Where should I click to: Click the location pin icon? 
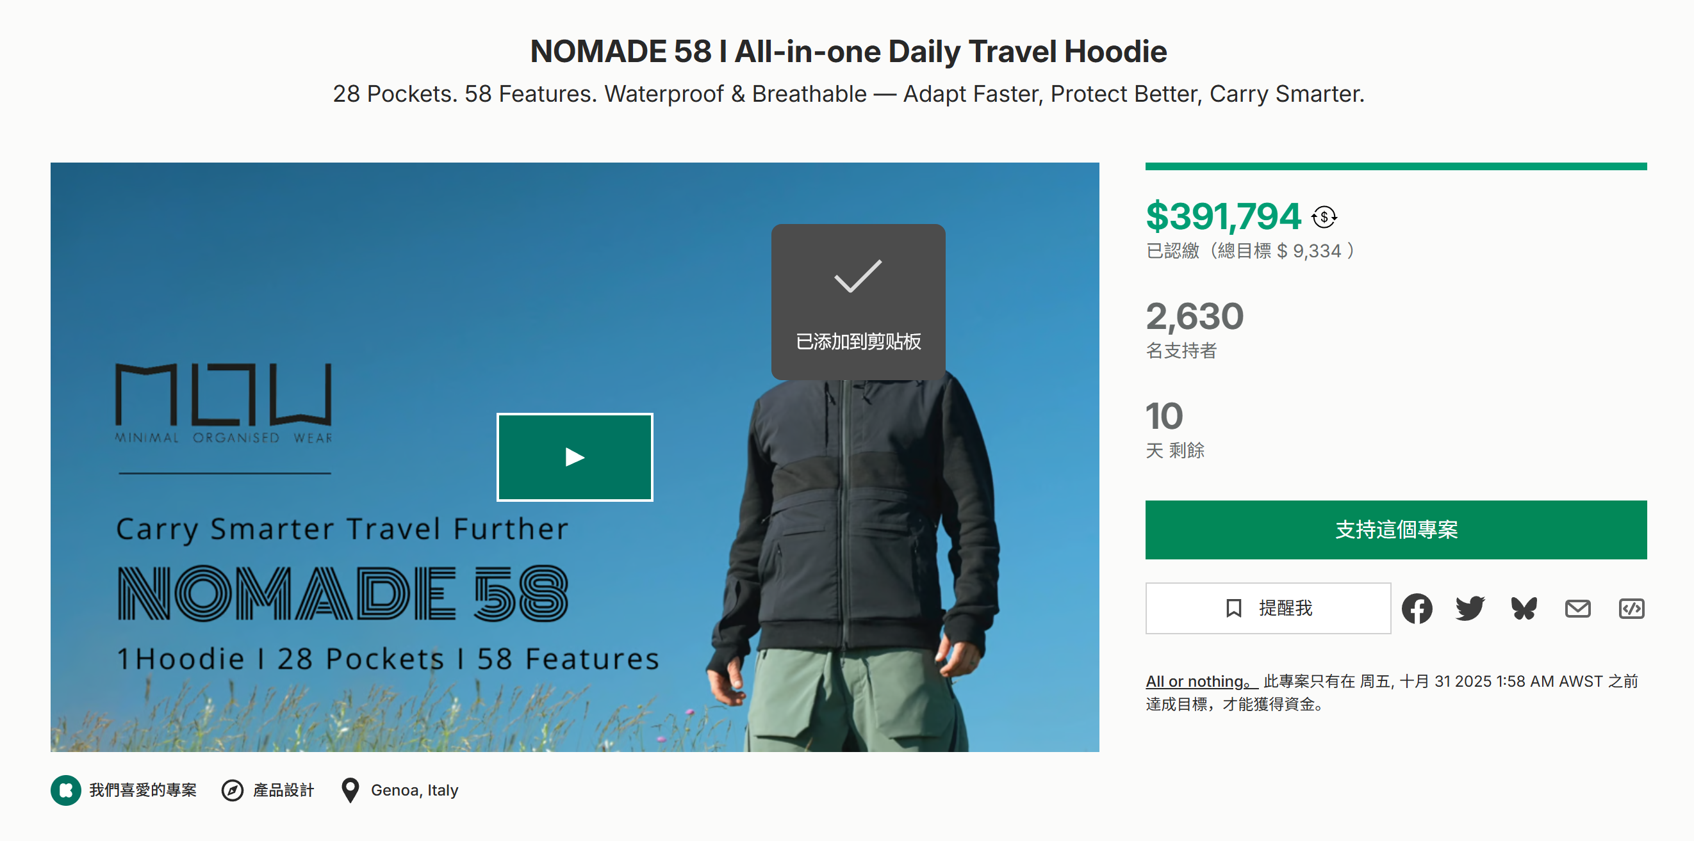coord(350,790)
